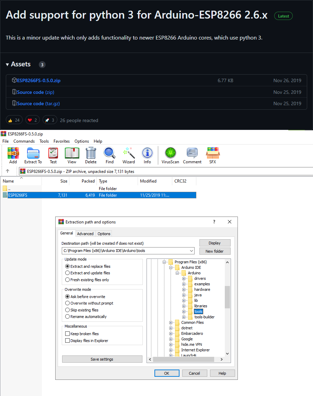Click OK to extract
313x396 pixels.
[x=167, y=373]
